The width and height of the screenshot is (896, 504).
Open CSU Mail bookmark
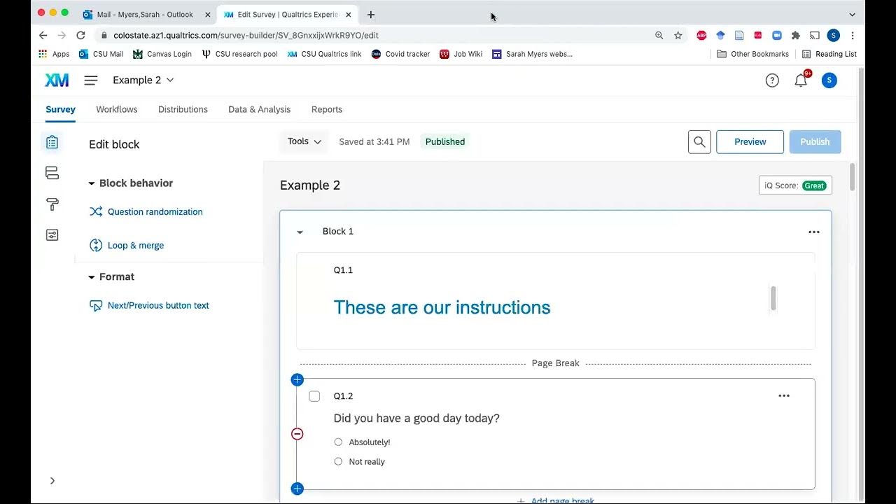point(101,54)
